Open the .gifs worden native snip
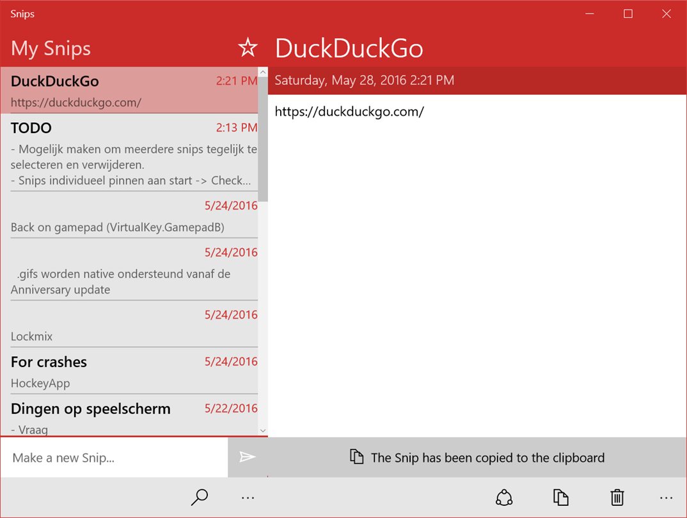Screen dimensions: 687x518 click(x=130, y=270)
